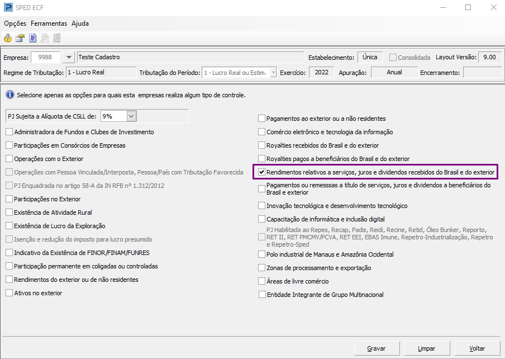Check Existência de Lucro da Exploração
The image size is (505, 359).
pos(9,226)
